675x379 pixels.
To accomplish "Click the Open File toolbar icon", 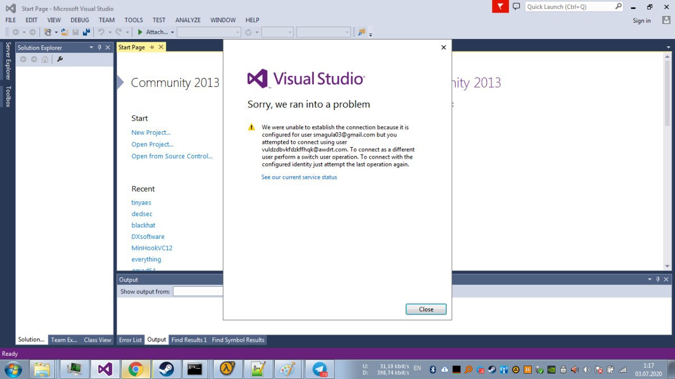I will click(x=65, y=32).
